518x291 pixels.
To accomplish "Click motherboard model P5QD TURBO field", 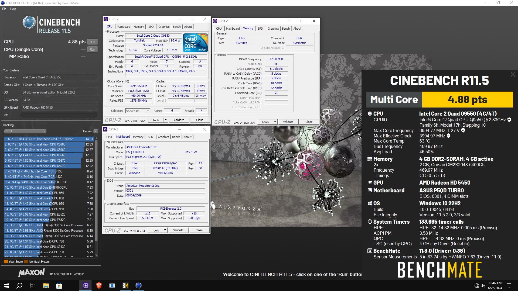I will [x=151, y=152].
